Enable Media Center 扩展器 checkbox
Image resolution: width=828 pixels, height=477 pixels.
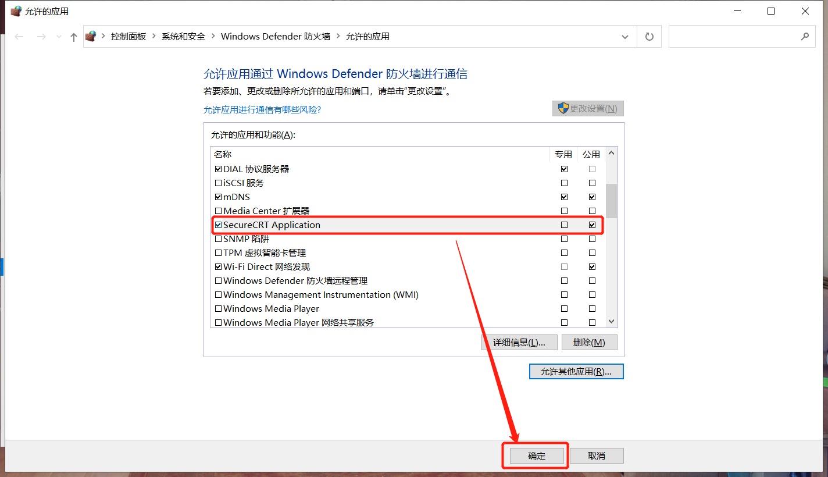click(218, 211)
